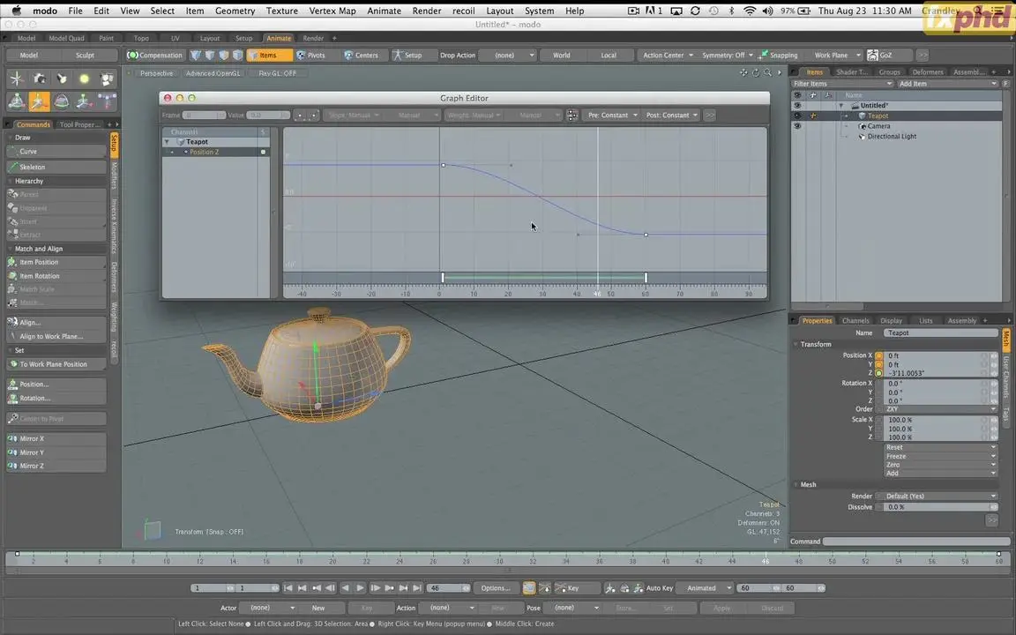
Task: Toggle Position Z channel keyframe dot
Action: [879, 373]
